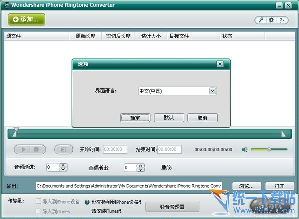The image size is (299, 219).
Task: Expand the 界面语言 language dropdown arrow
Action: tap(213, 91)
